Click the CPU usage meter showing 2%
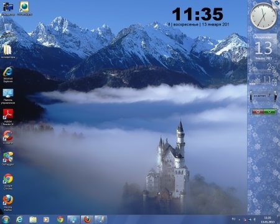The image size is (280, 224). 263,69
